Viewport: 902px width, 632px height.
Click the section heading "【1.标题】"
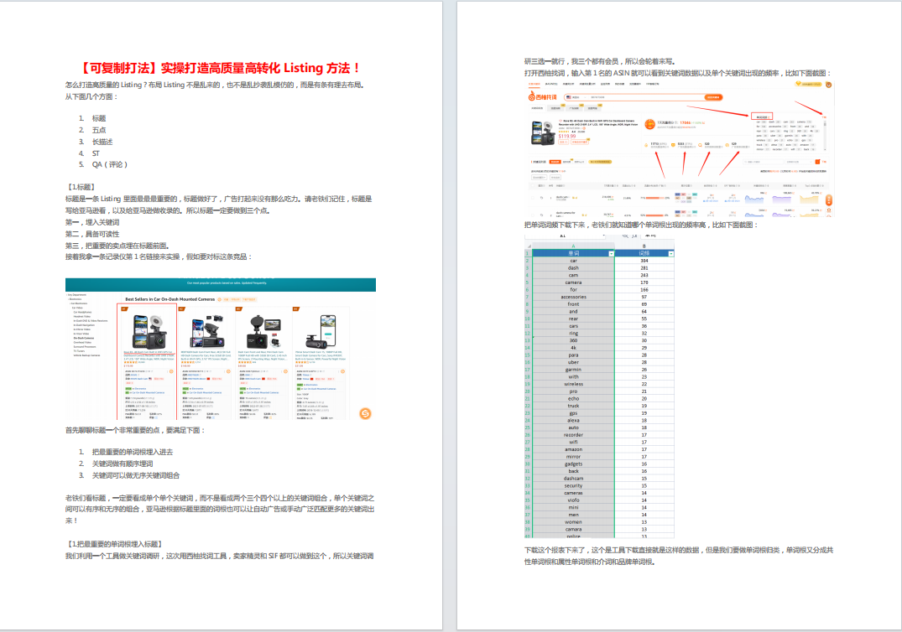(x=81, y=187)
